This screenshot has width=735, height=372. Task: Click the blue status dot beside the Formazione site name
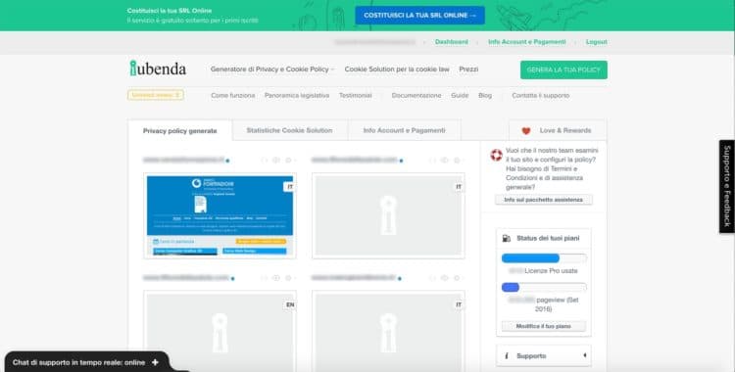point(227,161)
